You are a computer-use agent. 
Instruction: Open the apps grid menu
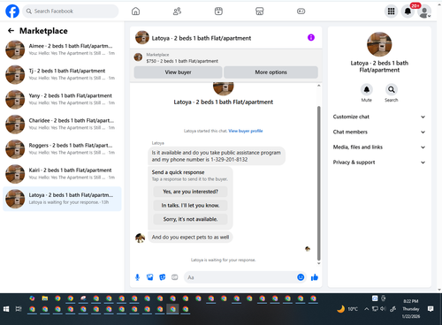pos(391,11)
